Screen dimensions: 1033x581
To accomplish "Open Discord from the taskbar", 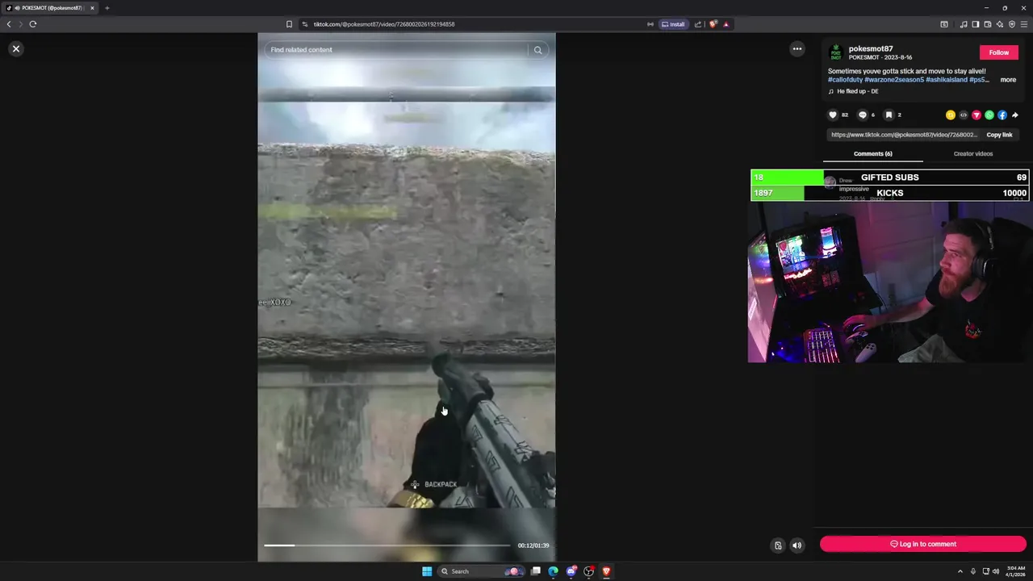I will point(571,571).
